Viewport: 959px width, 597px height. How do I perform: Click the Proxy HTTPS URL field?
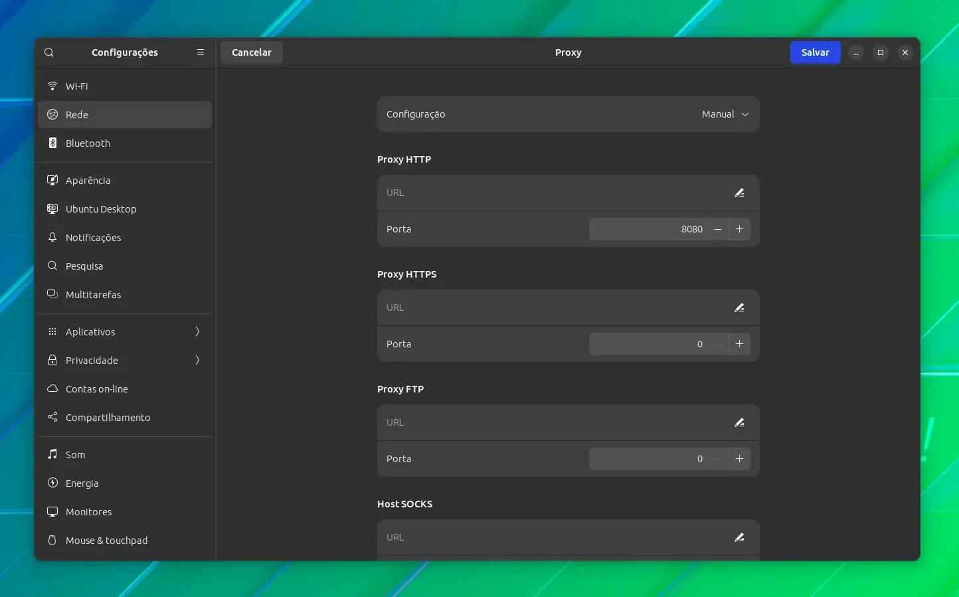pyautogui.click(x=568, y=307)
